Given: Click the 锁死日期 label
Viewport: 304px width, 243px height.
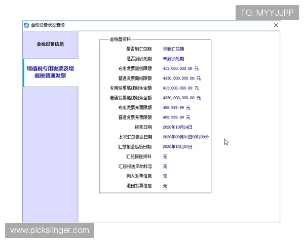Looking at the screenshot, I should coord(143,127).
